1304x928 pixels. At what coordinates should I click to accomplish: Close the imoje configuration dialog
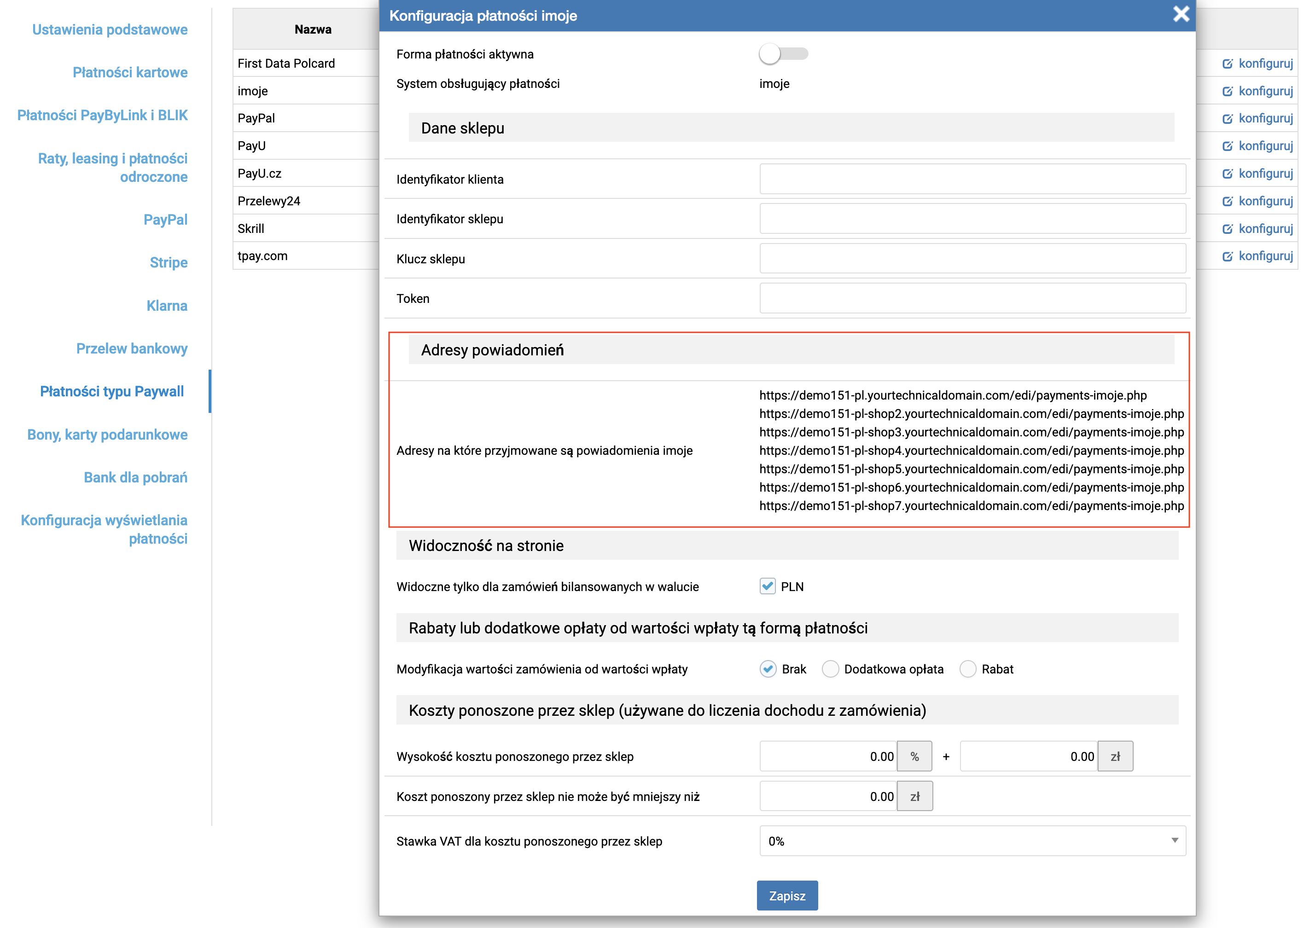click(1181, 14)
